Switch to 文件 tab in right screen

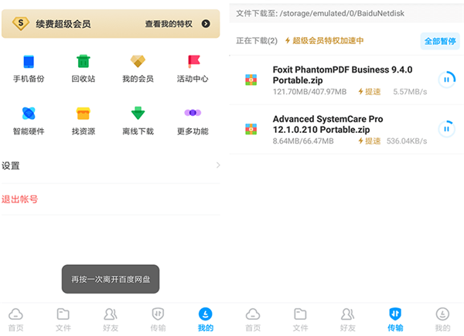(x=300, y=320)
